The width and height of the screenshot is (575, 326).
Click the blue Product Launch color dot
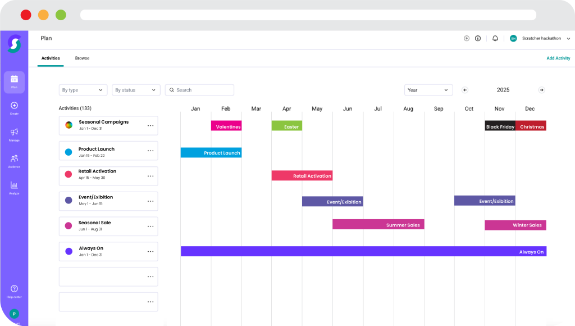(69, 152)
